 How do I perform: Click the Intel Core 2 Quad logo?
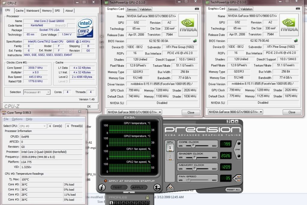tap(85, 28)
